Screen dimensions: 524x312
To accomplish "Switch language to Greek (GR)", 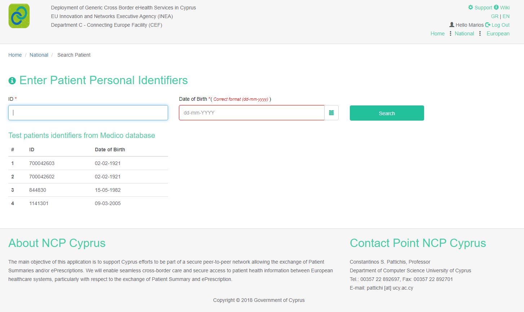I will (x=494, y=16).
